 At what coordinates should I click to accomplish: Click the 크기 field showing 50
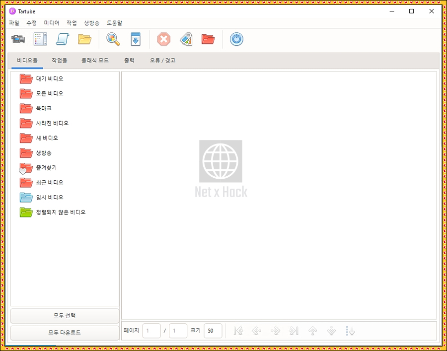(213, 331)
